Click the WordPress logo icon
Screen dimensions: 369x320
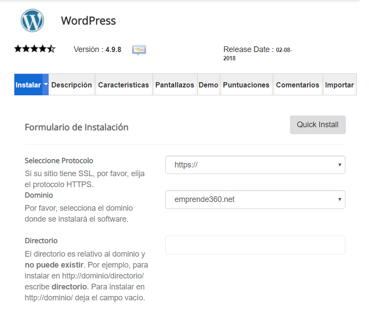click(32, 21)
